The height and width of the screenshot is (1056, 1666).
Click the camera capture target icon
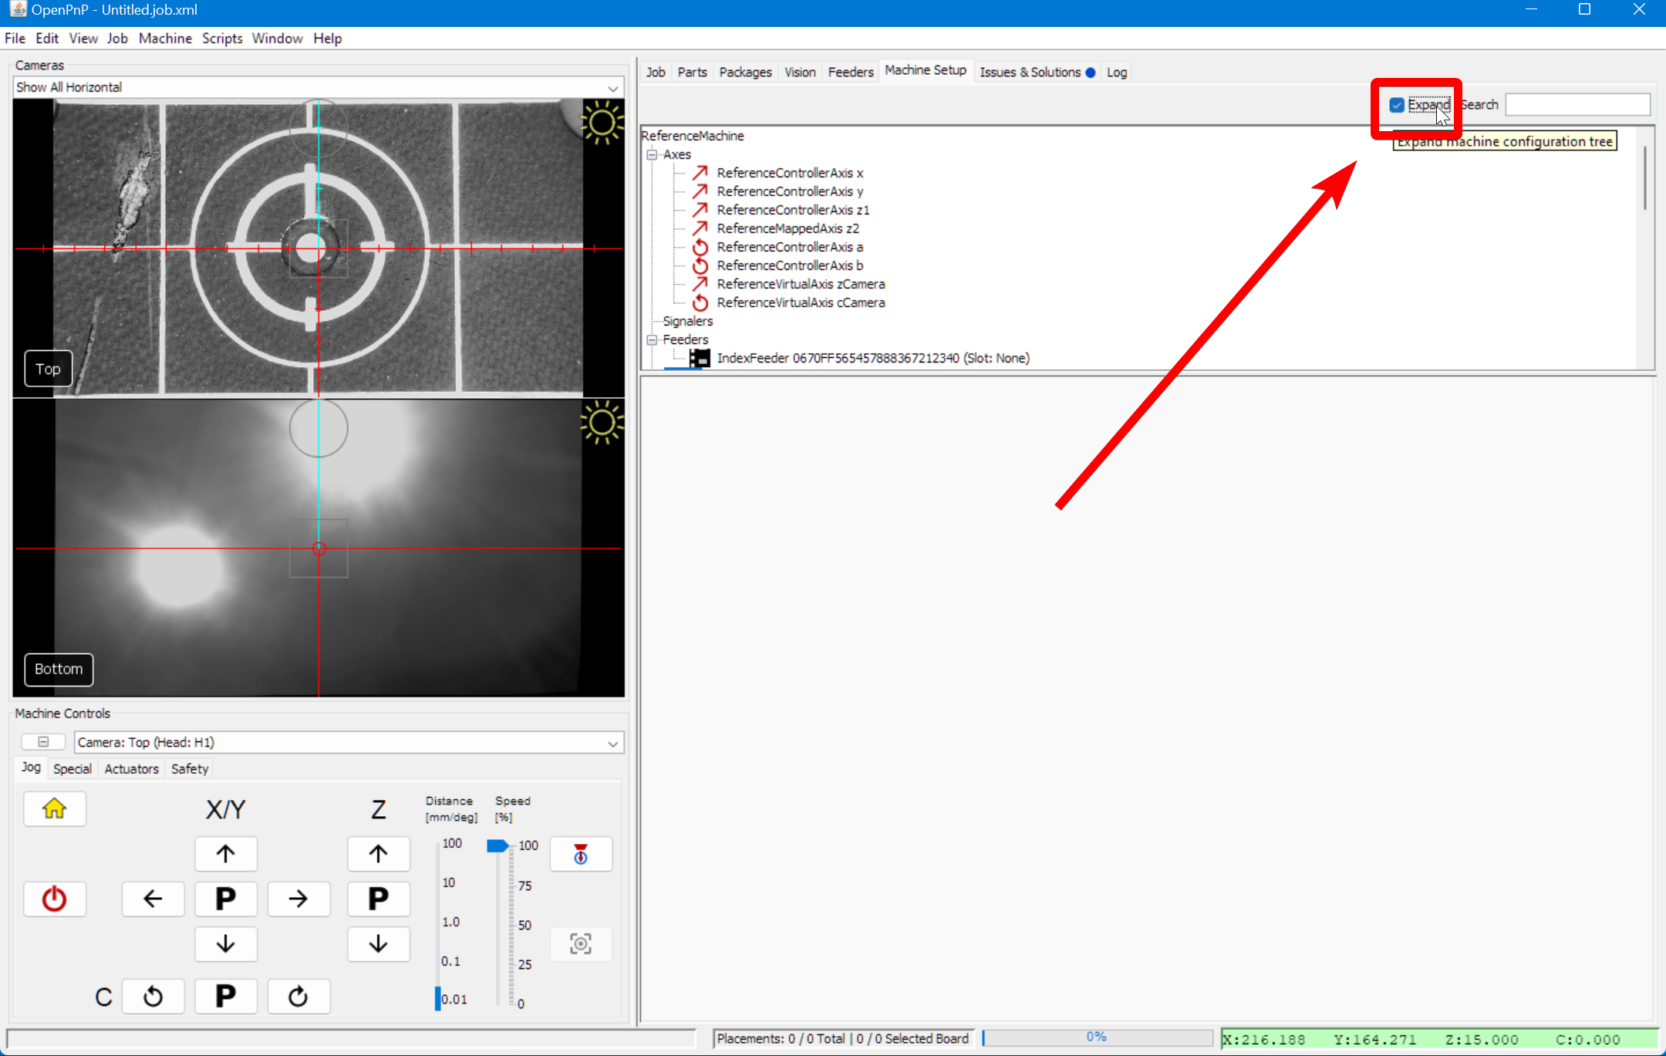pos(581,943)
